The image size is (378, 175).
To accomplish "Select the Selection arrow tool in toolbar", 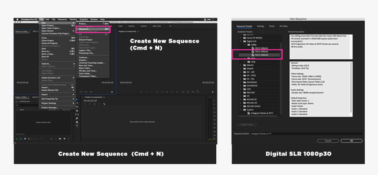I will click(77, 100).
